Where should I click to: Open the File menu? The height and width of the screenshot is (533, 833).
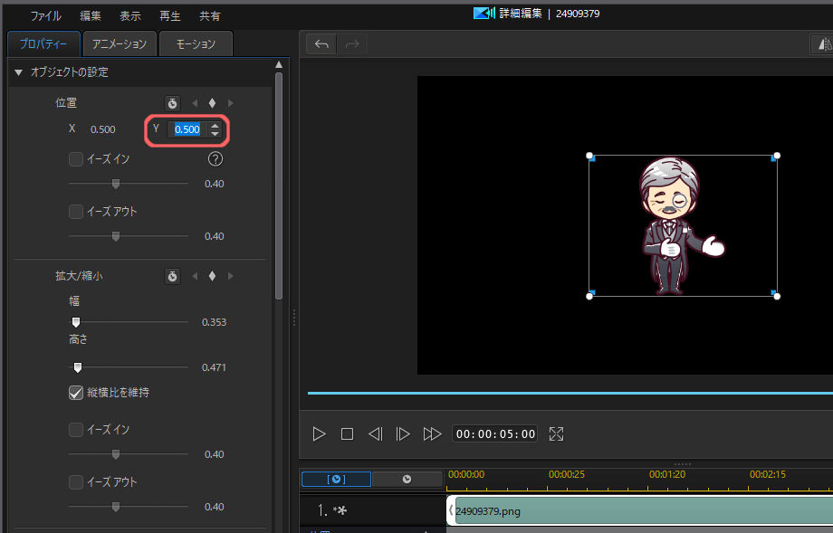pyautogui.click(x=46, y=15)
